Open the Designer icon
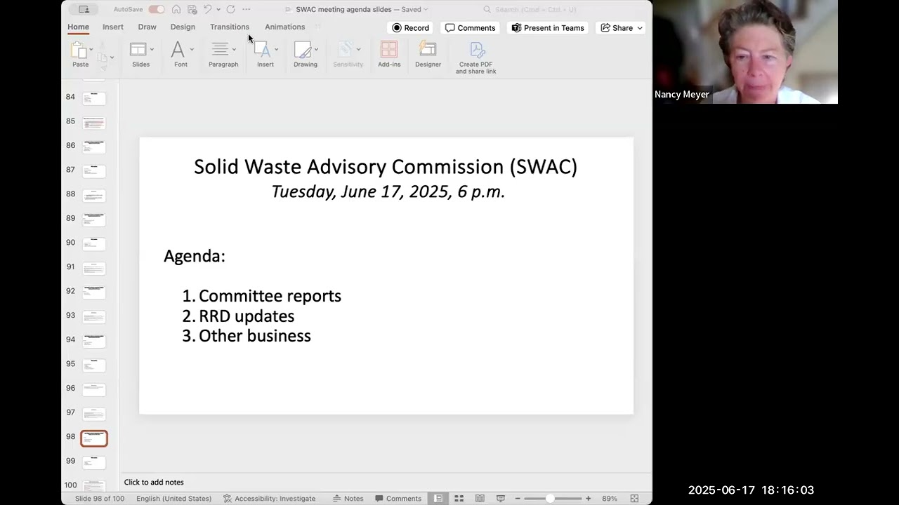Screen dimensions: 899x505 428,49
